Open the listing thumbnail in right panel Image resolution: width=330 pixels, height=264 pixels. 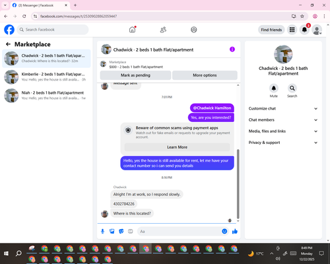click(x=283, y=54)
